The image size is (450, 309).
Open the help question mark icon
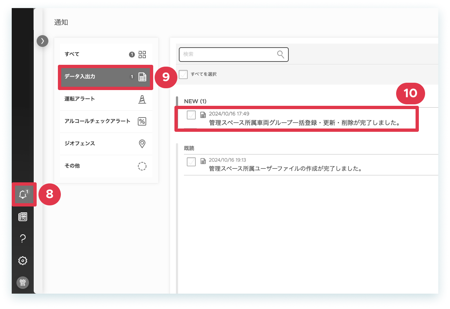(23, 239)
